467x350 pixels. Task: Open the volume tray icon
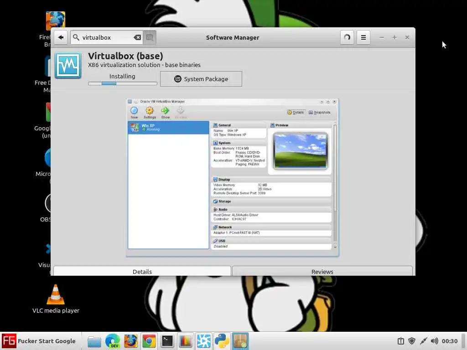tap(434, 341)
